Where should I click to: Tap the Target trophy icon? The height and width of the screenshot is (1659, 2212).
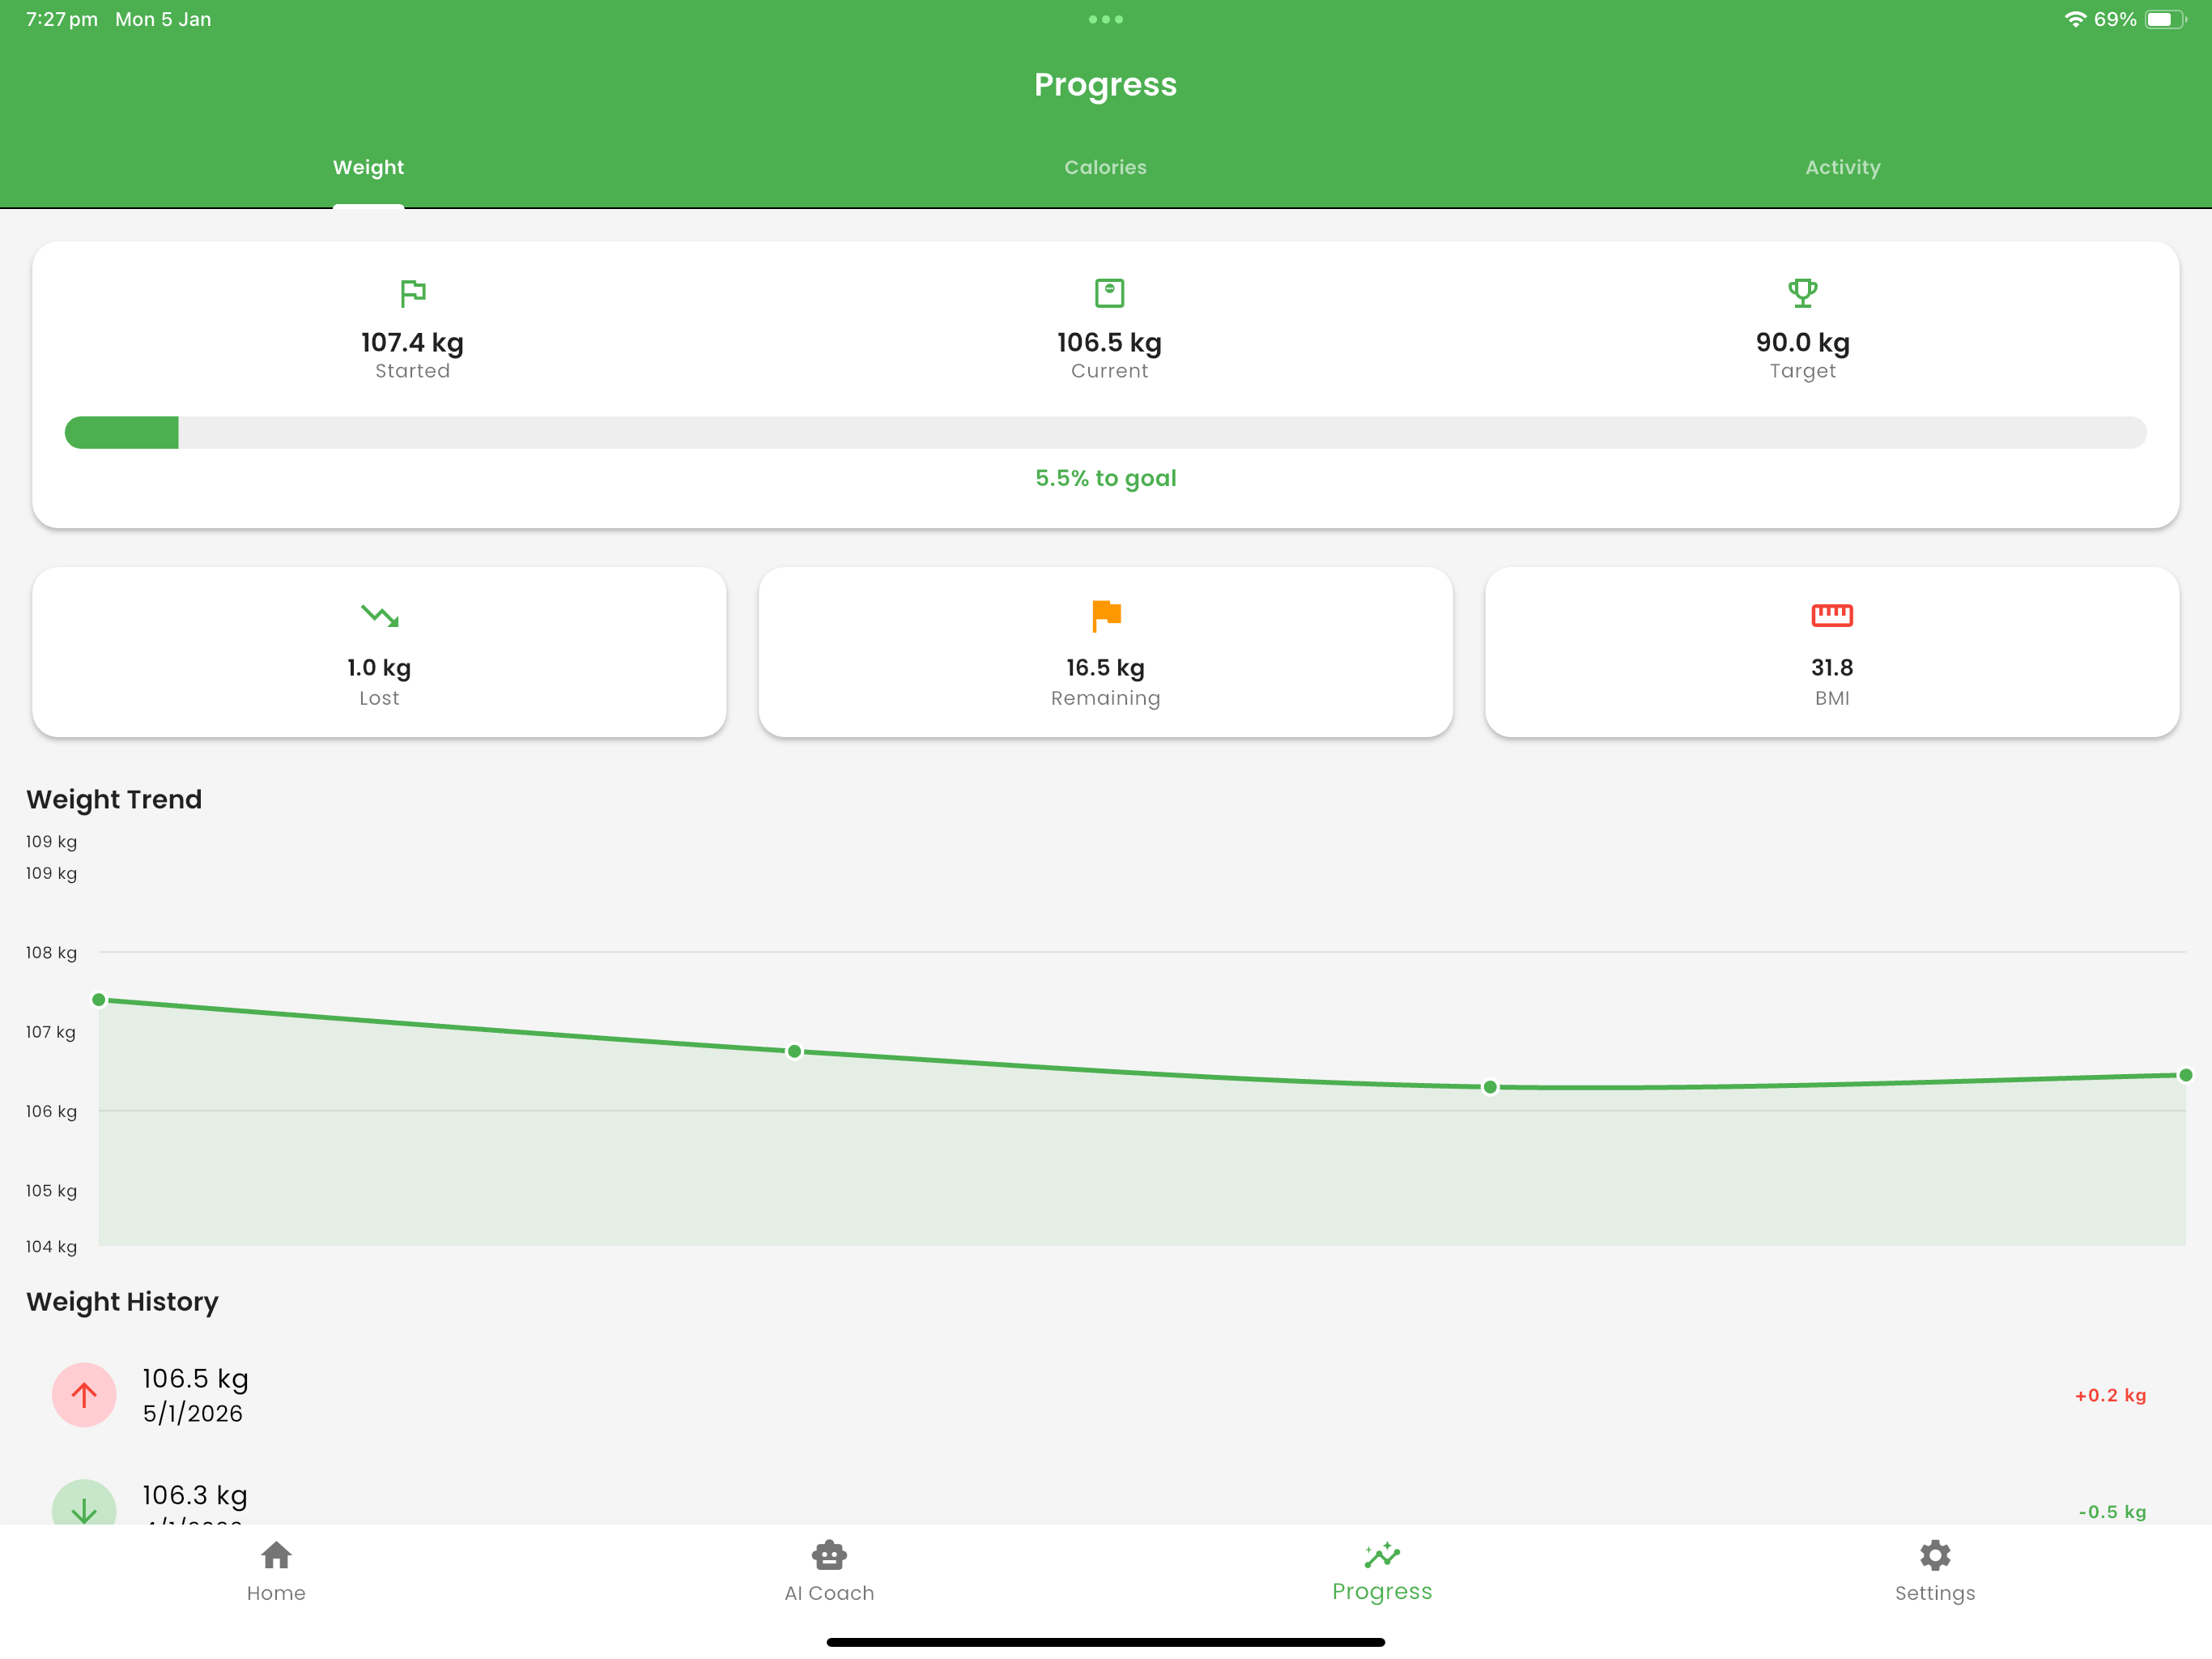[x=1802, y=293]
